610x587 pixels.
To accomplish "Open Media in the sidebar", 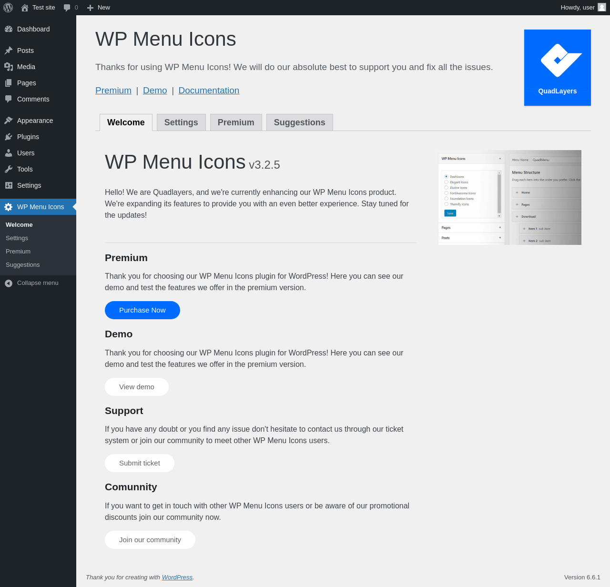I will coord(38,67).
